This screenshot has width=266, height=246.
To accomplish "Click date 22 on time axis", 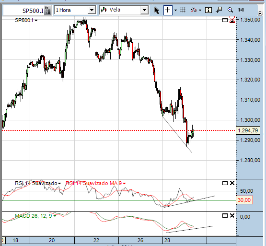I will click(x=96, y=240).
